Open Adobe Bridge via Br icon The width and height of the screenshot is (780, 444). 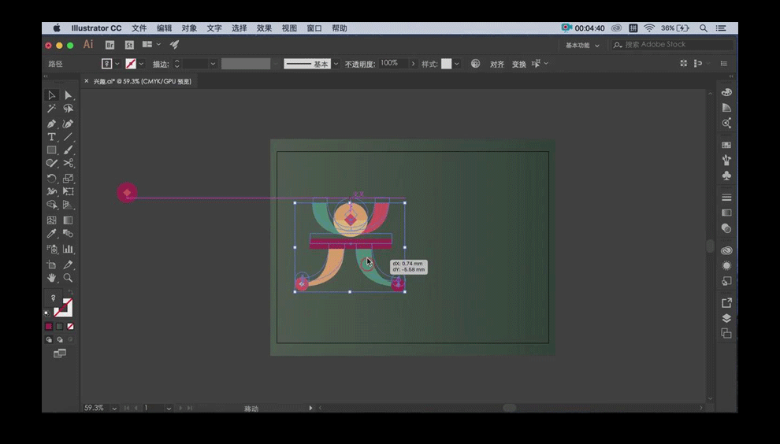click(110, 45)
